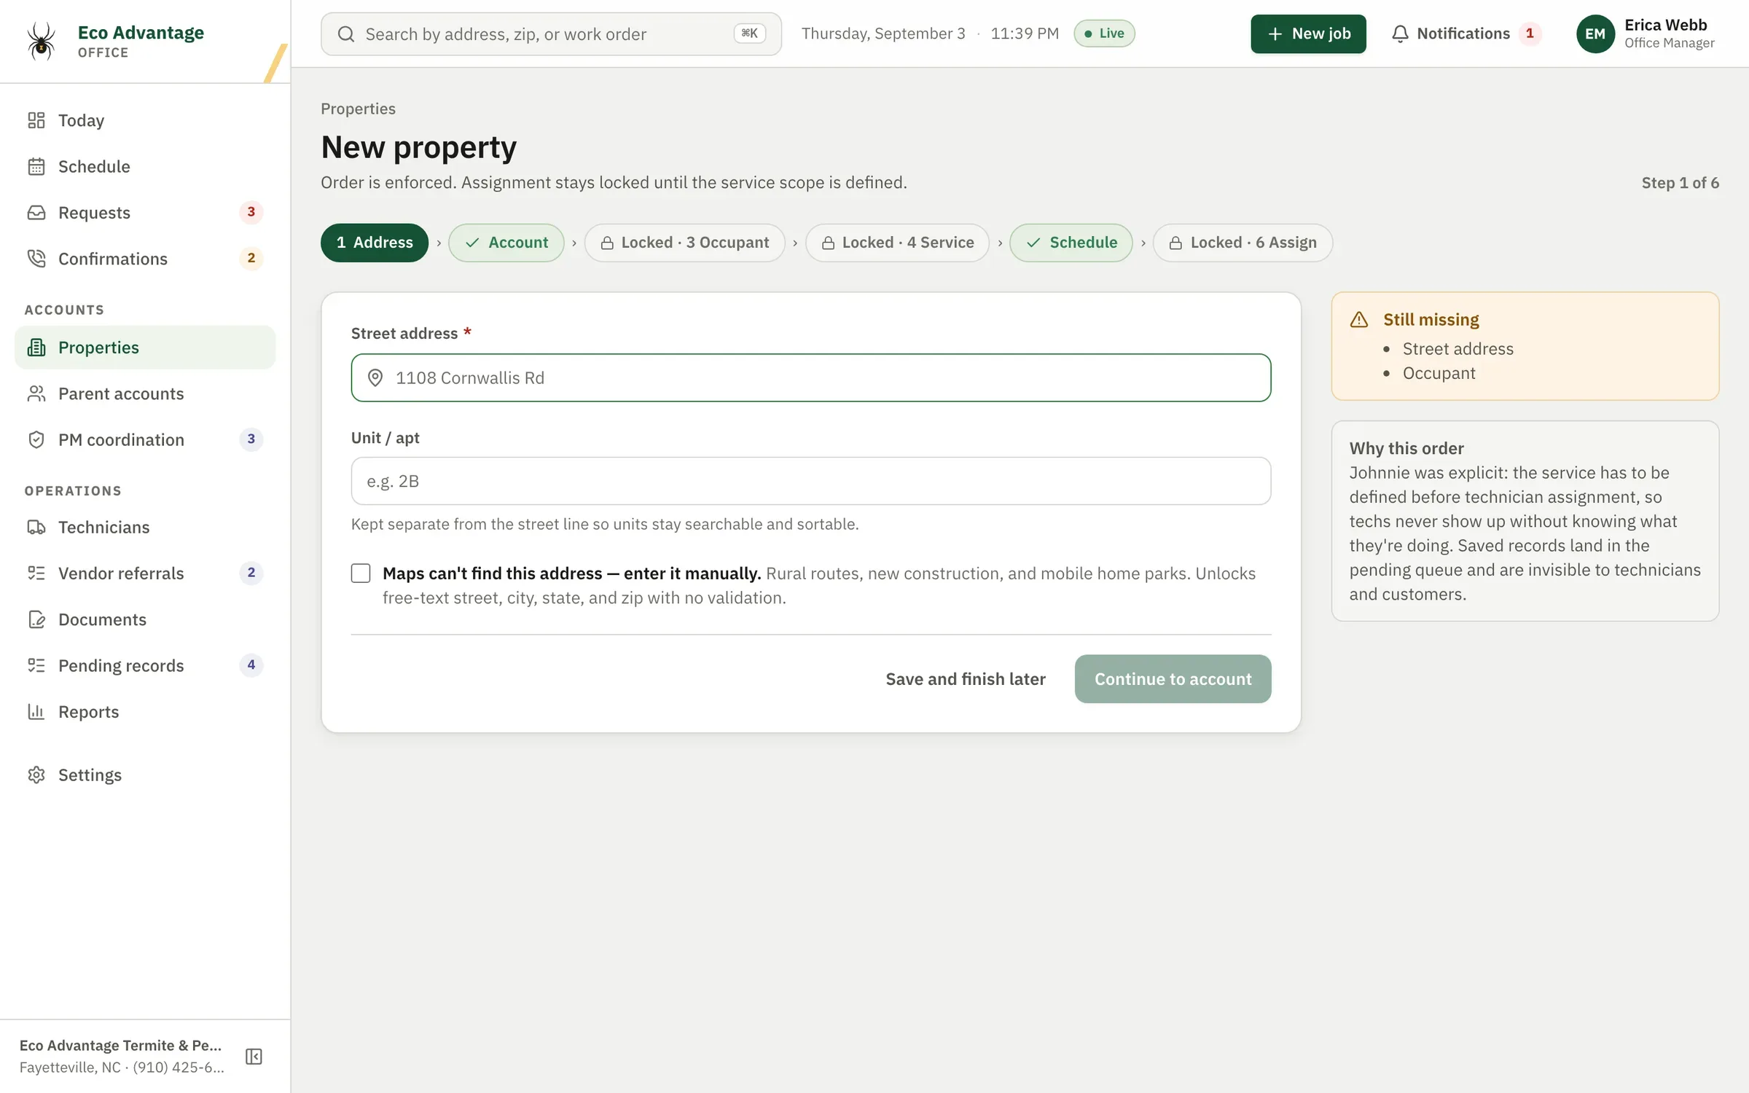Enable manual address entry checkbox
This screenshot has height=1093, width=1749.
click(361, 573)
